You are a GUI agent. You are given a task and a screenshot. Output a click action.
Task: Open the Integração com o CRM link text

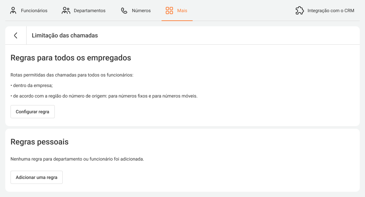331,11
